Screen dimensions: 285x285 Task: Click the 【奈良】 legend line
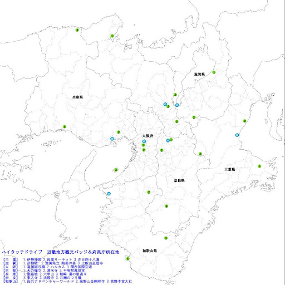(x=42, y=278)
